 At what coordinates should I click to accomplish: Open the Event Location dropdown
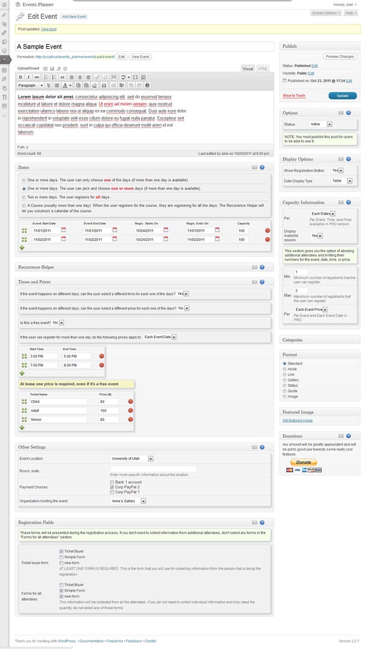click(x=150, y=458)
